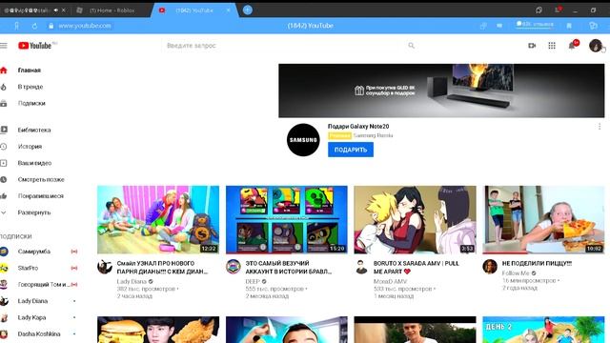Click title 'ЭТО САМЫЙ ВЕЗУЧИЙ АККАУНТ'
The height and width of the screenshot is (343, 610).
288,267
